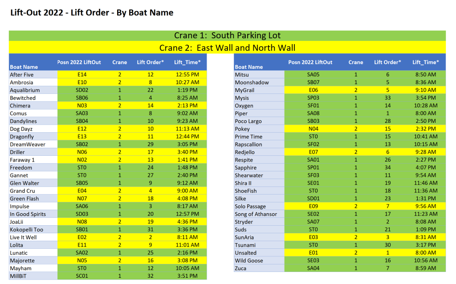456x284 pixels.
Task: Select 'Zuca' boat name
Action: [240, 268]
